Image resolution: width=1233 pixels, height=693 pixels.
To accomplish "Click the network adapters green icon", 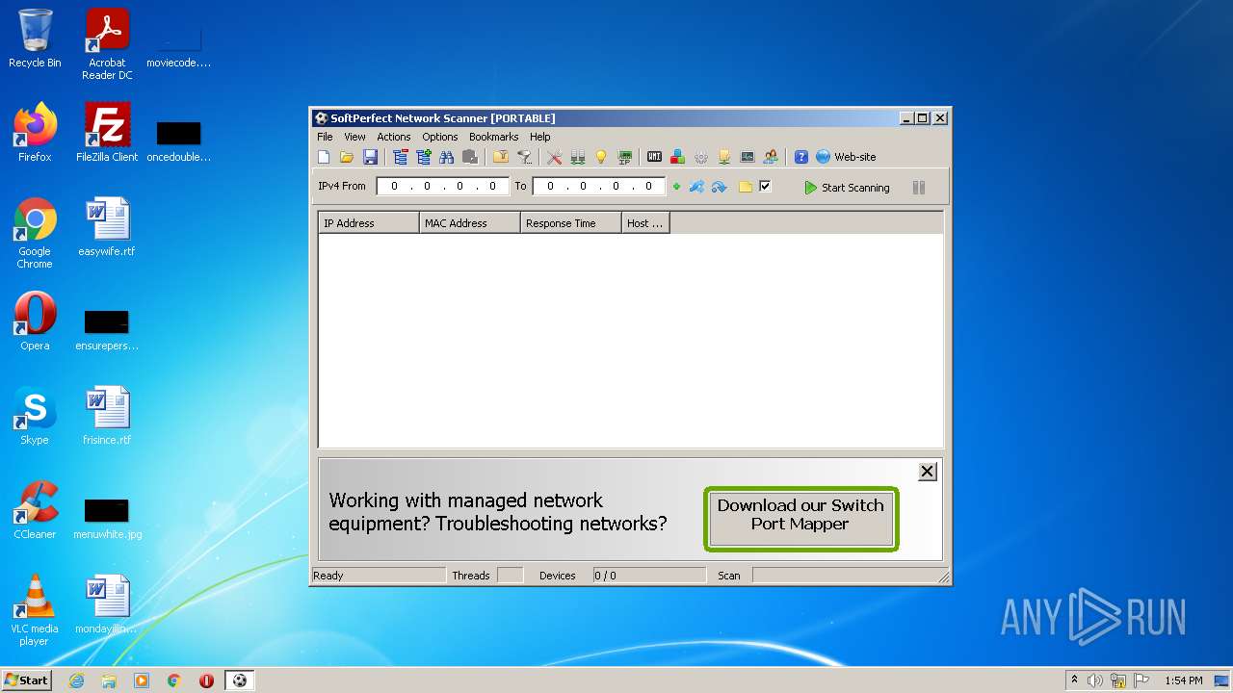I will (x=578, y=157).
